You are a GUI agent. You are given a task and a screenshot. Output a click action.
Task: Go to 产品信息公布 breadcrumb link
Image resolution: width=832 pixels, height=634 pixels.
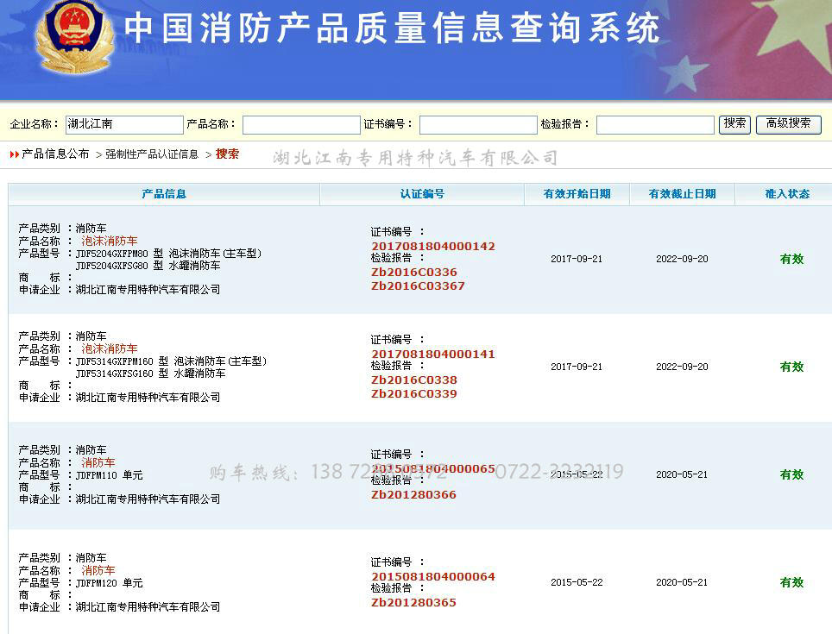click(x=55, y=154)
